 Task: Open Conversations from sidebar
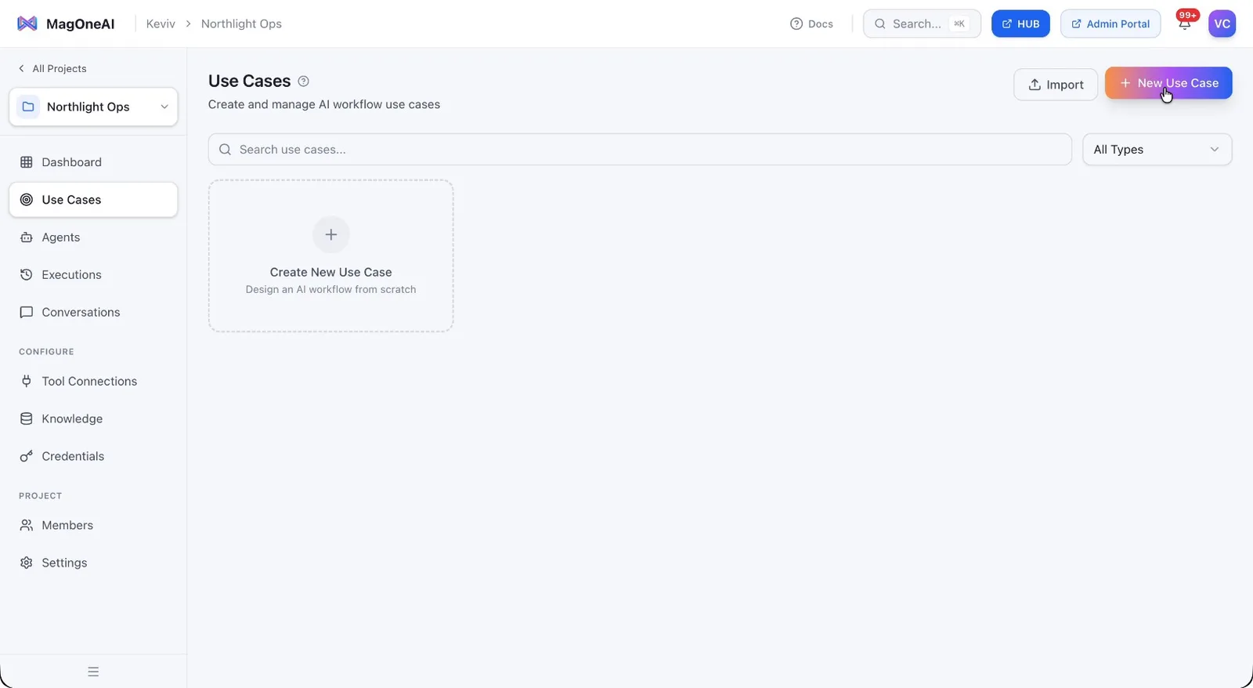pos(93,312)
